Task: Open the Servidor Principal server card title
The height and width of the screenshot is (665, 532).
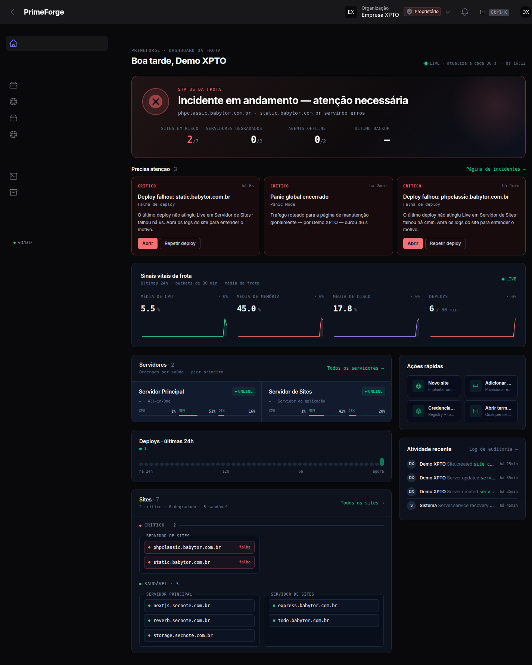Action: (x=161, y=392)
